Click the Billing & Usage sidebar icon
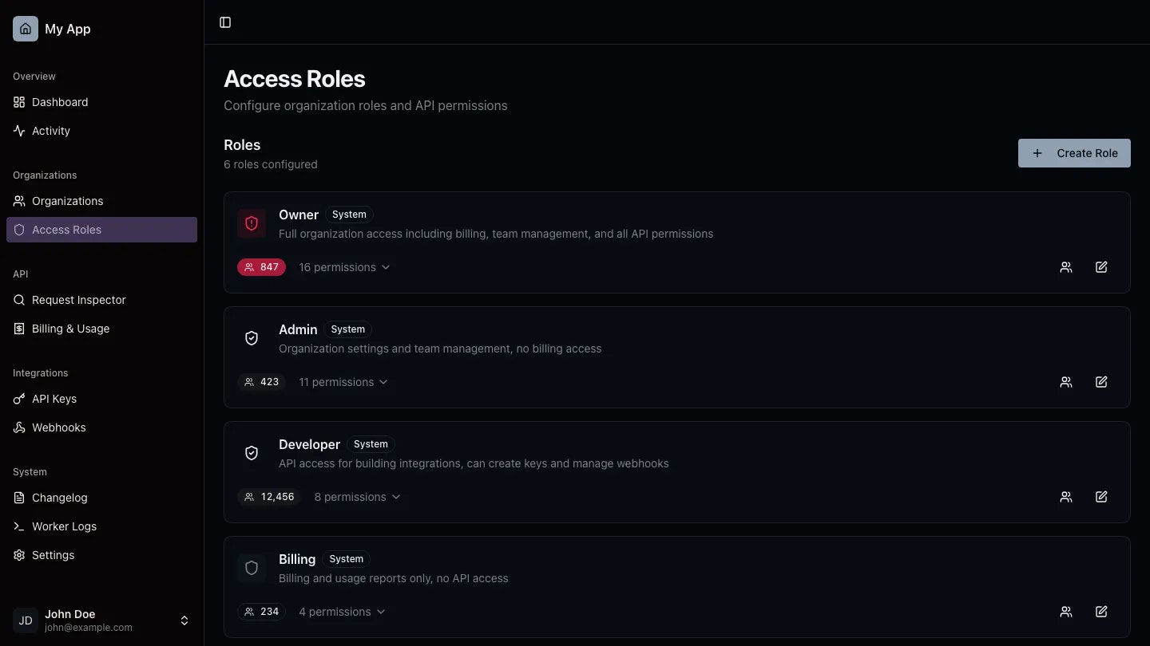 point(18,329)
